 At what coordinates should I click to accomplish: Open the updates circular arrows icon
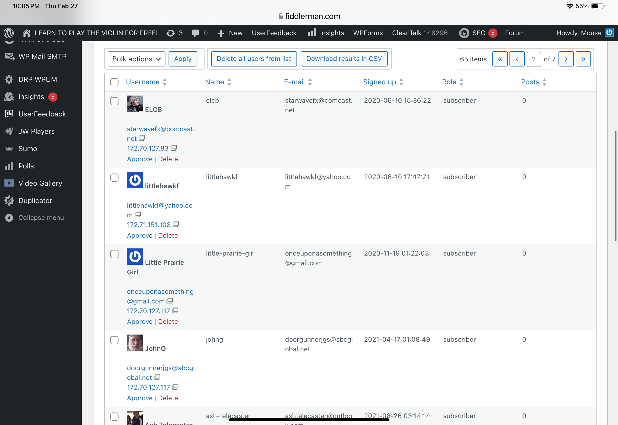click(171, 33)
